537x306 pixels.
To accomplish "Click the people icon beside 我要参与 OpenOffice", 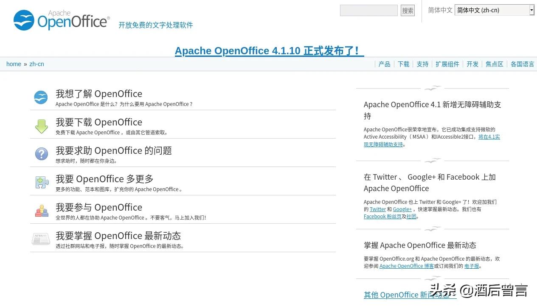I will (x=42, y=211).
